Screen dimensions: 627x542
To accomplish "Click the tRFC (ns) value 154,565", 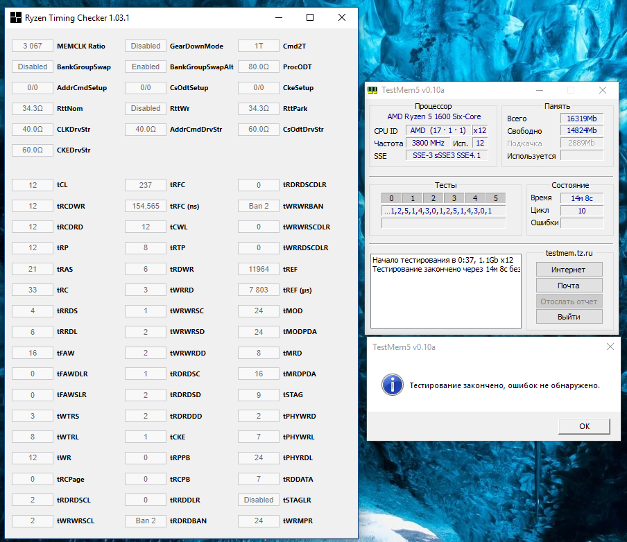I will click(146, 206).
